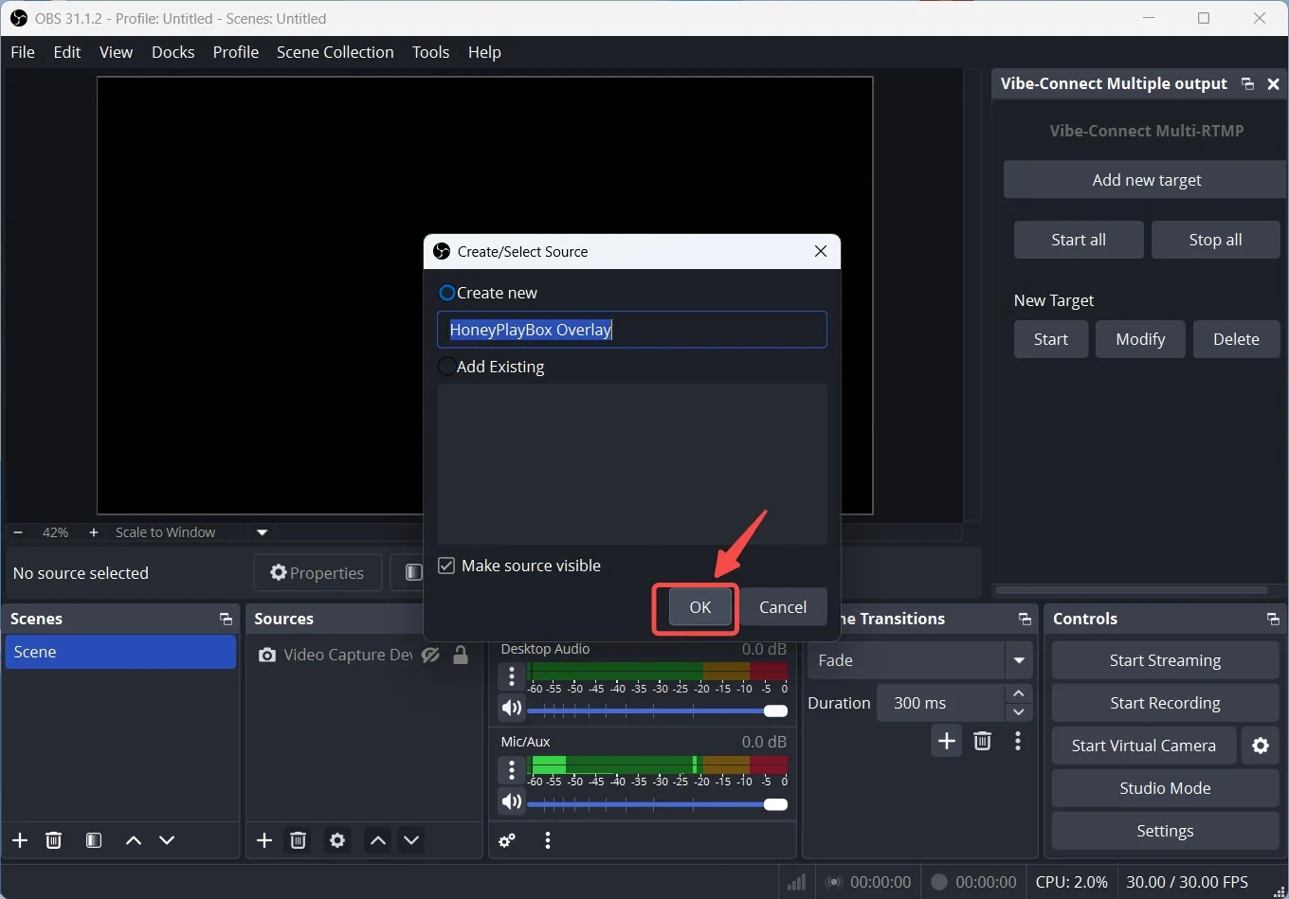Image resolution: width=1289 pixels, height=899 pixels.
Task: Toggle visibility of Video Capture Device source
Action: point(431,655)
